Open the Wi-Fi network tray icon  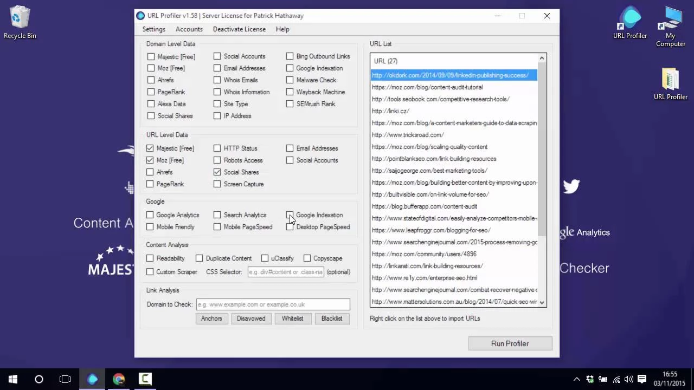(x=616, y=379)
